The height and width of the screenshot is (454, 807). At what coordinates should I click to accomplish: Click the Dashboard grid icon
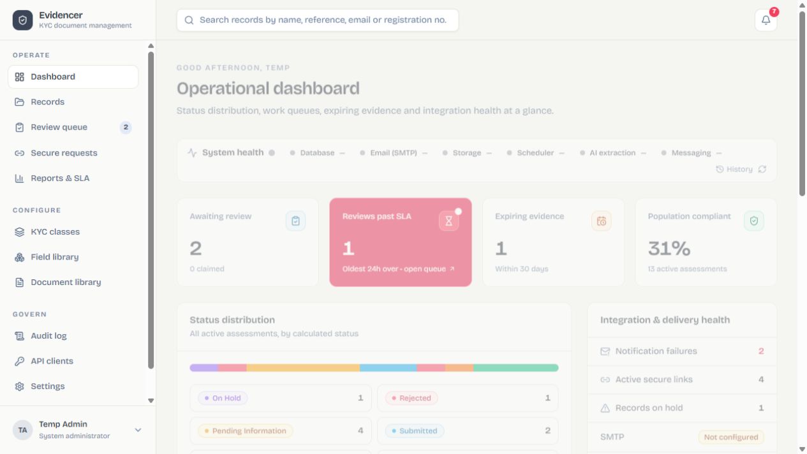pos(19,77)
